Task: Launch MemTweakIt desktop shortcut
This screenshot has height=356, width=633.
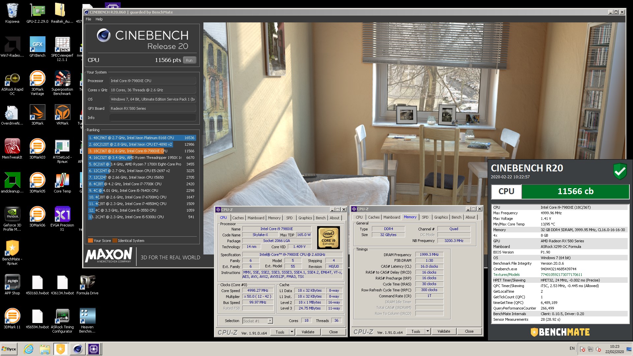Action: tap(12, 149)
